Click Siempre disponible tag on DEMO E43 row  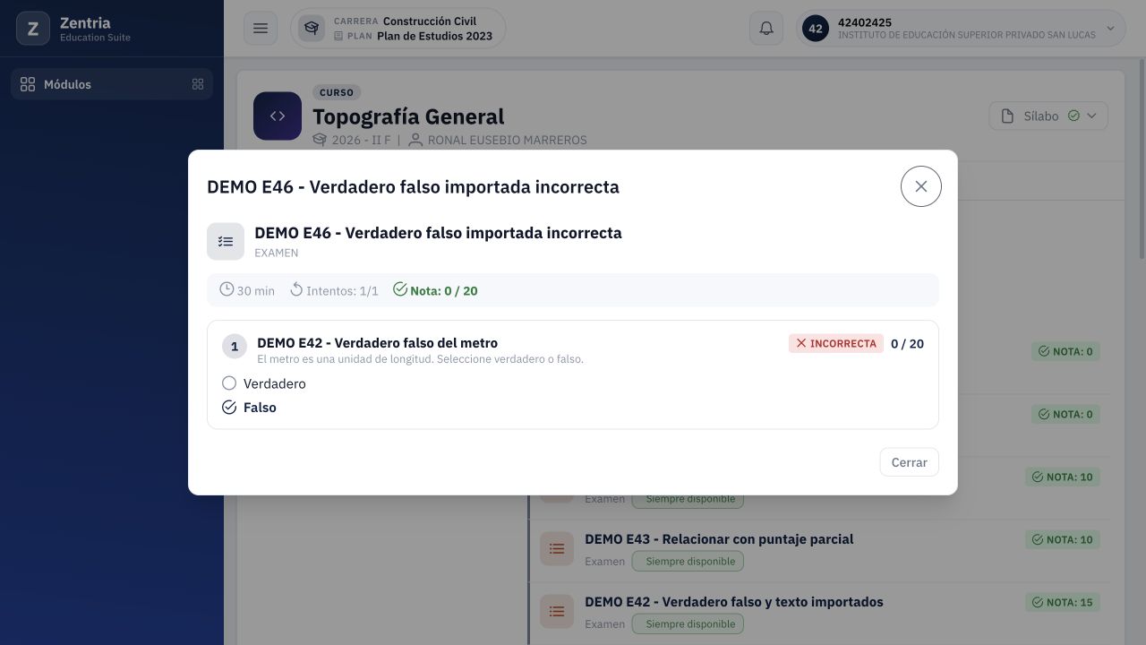pos(688,562)
